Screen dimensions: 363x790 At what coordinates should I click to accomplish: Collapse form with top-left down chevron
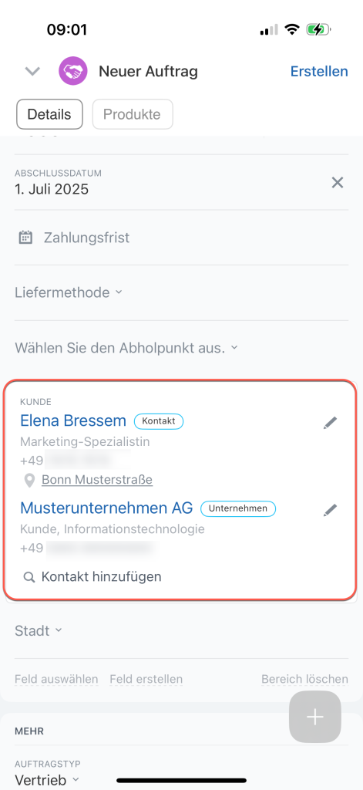[32, 72]
